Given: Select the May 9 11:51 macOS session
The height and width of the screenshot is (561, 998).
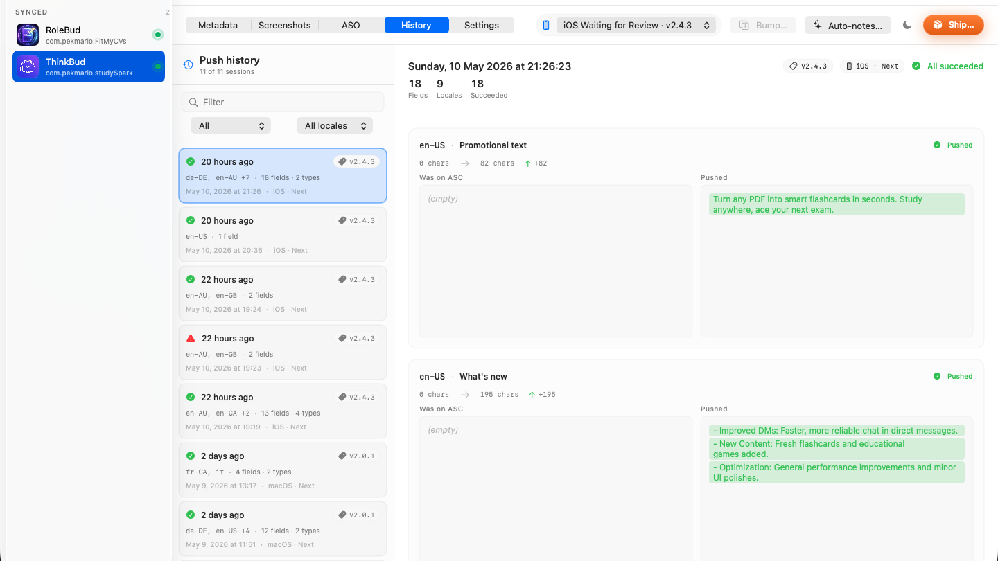Looking at the screenshot, I should [x=283, y=529].
